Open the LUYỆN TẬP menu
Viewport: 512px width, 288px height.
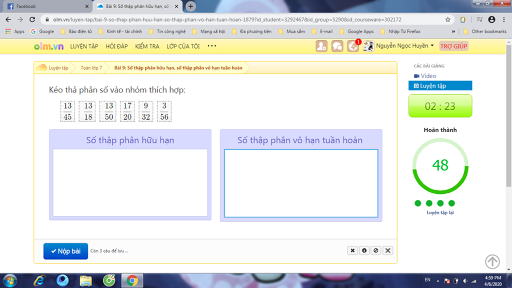point(84,47)
